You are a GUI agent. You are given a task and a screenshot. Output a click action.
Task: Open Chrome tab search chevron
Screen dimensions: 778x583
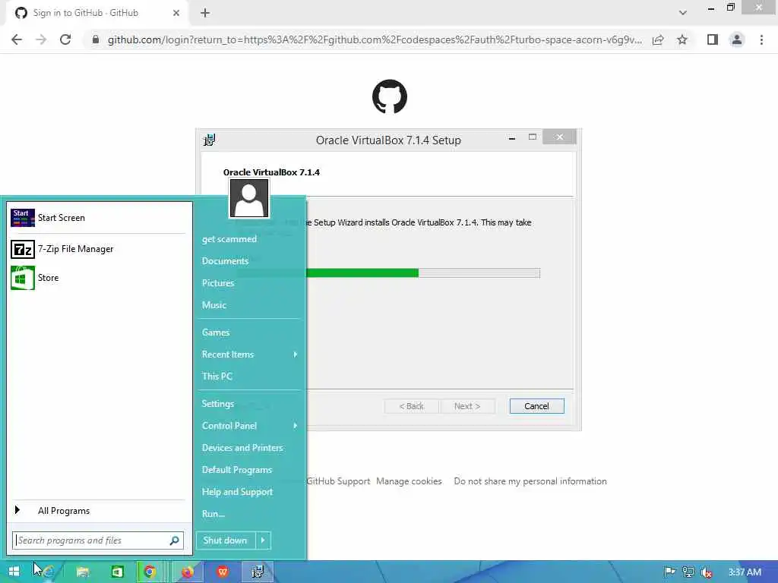(x=683, y=13)
